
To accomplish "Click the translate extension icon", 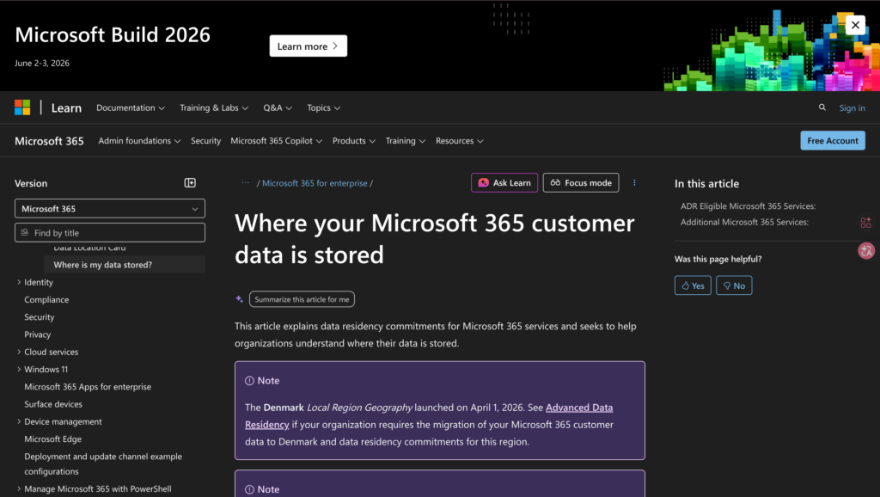I will point(866,251).
